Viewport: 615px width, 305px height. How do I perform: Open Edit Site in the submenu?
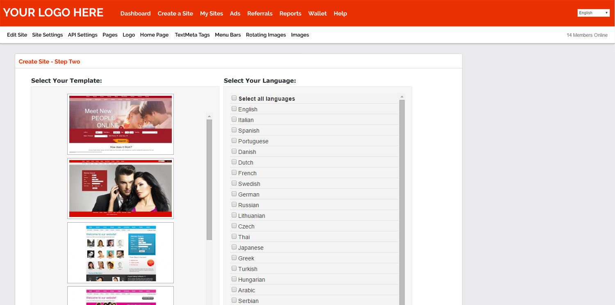click(17, 35)
